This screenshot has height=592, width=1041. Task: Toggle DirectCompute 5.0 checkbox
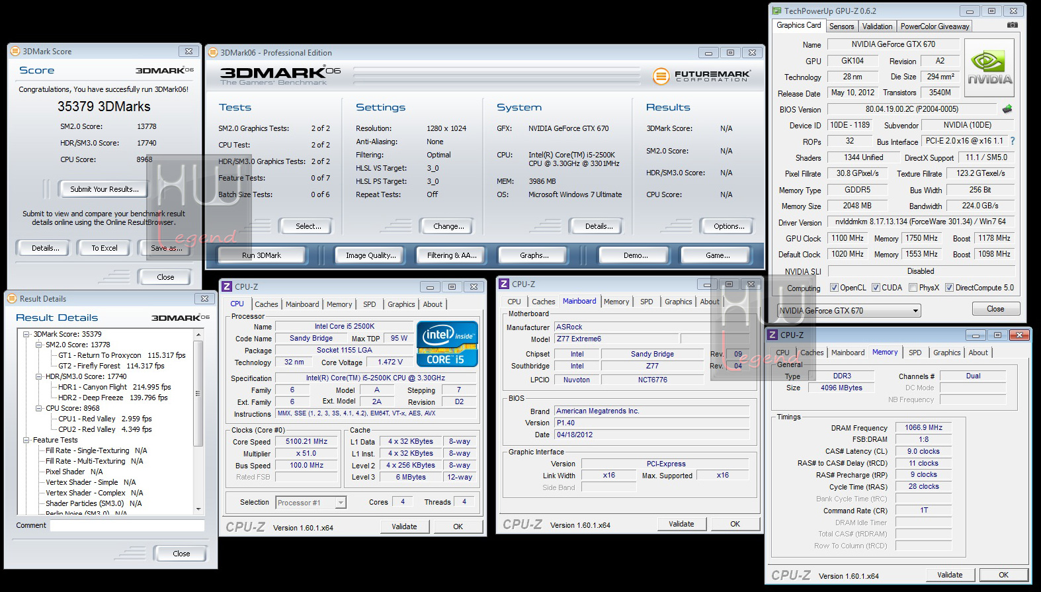(x=949, y=288)
